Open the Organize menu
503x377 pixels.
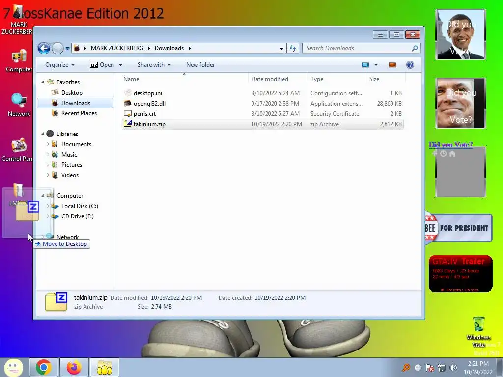(59, 65)
